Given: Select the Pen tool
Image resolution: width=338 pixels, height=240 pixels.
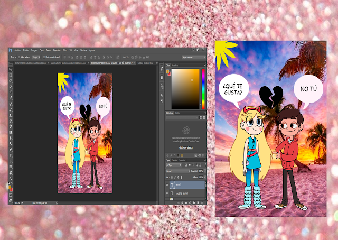Looking at the screenshot, I should click(x=11, y=150).
